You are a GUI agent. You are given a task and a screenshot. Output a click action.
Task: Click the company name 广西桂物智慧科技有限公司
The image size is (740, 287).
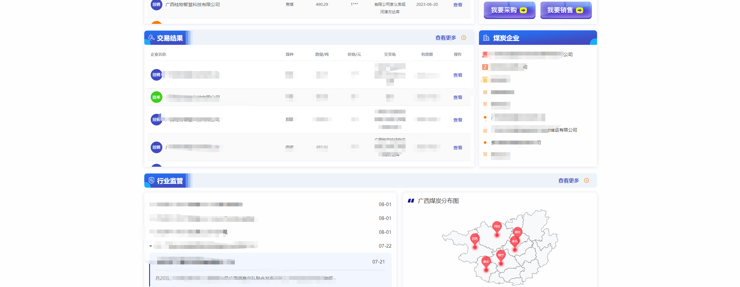pos(192,5)
